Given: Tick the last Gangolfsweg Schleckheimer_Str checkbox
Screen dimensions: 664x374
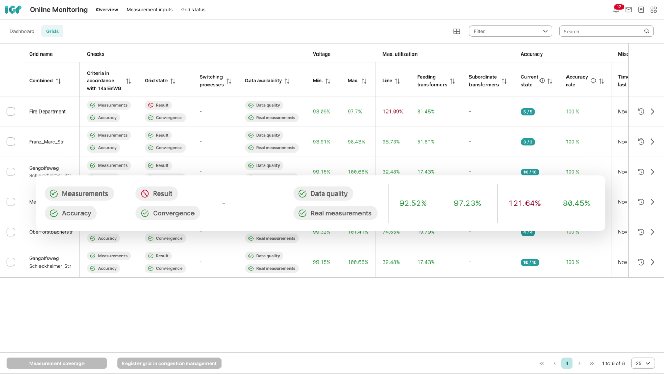Looking at the screenshot, I should tap(11, 262).
